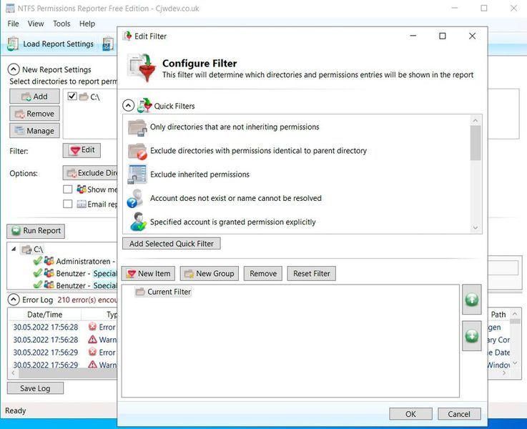The height and width of the screenshot is (429, 527).
Task: Select the Current Filter tree node
Action: point(163,292)
